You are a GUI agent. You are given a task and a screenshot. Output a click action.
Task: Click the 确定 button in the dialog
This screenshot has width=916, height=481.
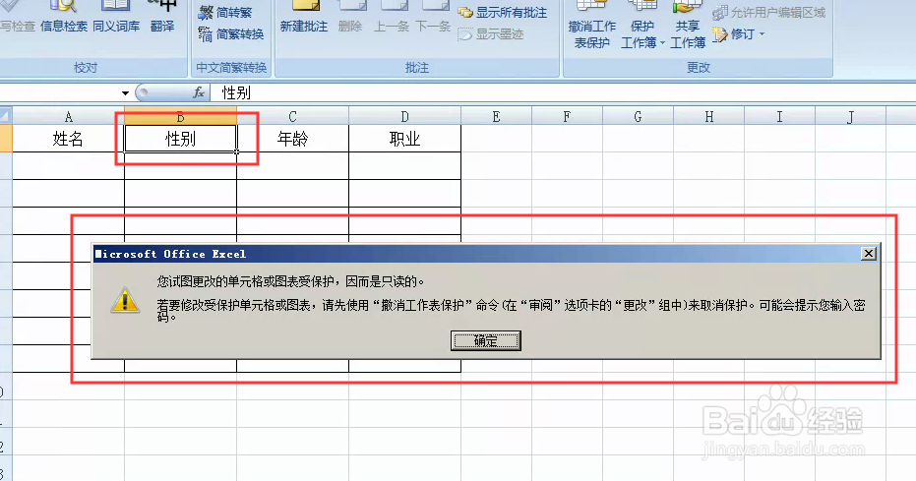click(485, 341)
